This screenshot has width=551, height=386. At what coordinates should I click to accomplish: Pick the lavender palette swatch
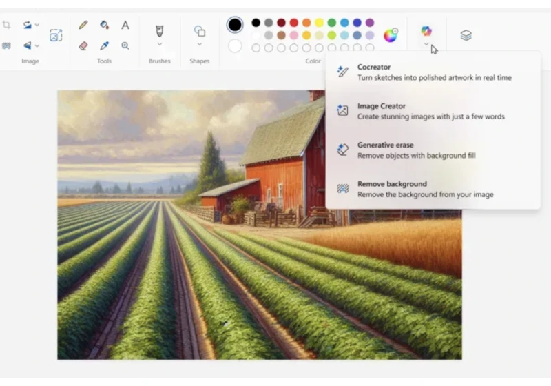370,35
